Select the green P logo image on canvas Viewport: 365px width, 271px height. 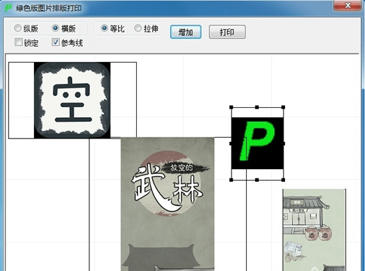[x=257, y=143]
